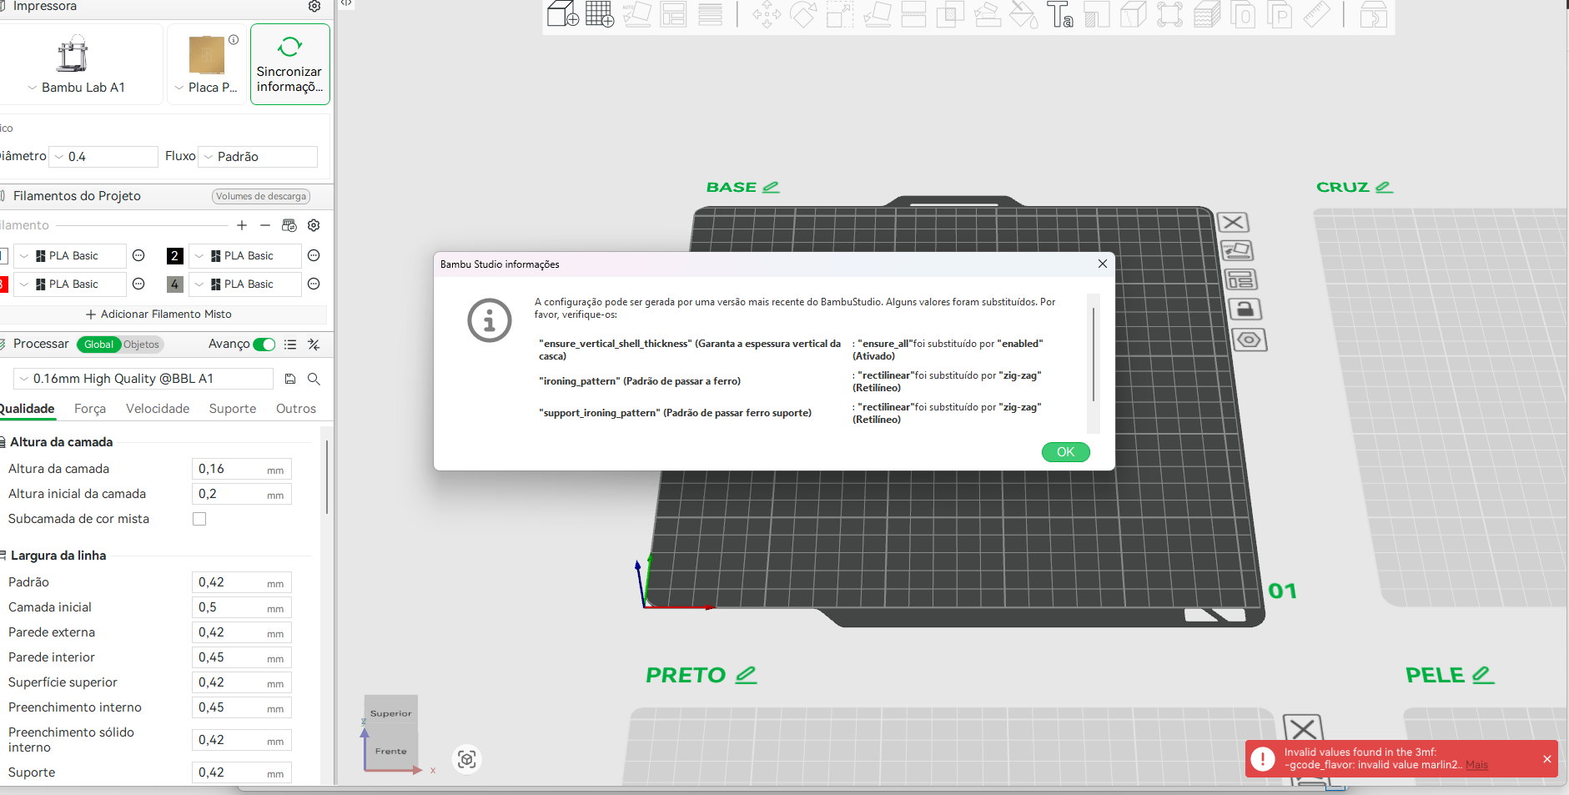The image size is (1569, 795).
Task: Open filament 4 PLA Basic dropdown
Action: click(x=244, y=284)
